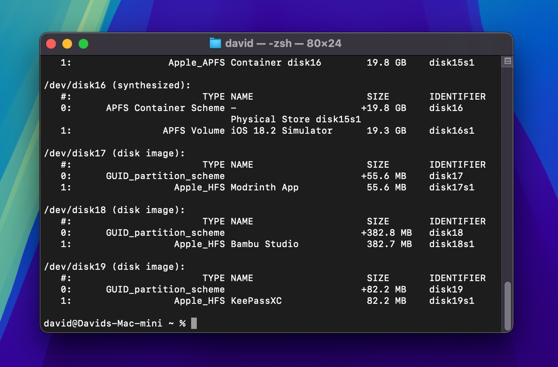
Task: Click the volume name 'KeePassXC'
Action: click(256, 301)
